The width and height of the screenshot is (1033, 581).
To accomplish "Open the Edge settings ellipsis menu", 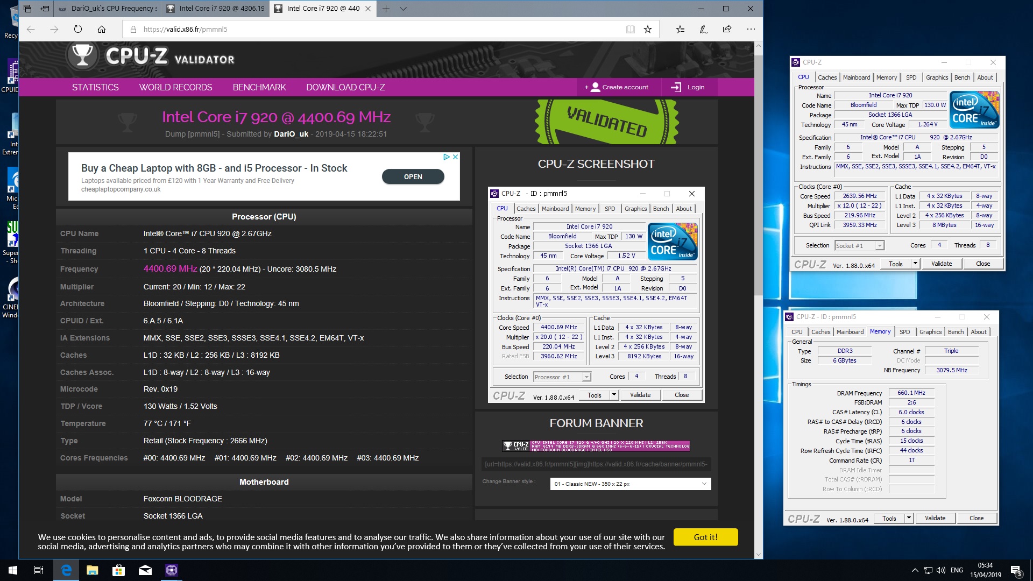I will click(751, 29).
